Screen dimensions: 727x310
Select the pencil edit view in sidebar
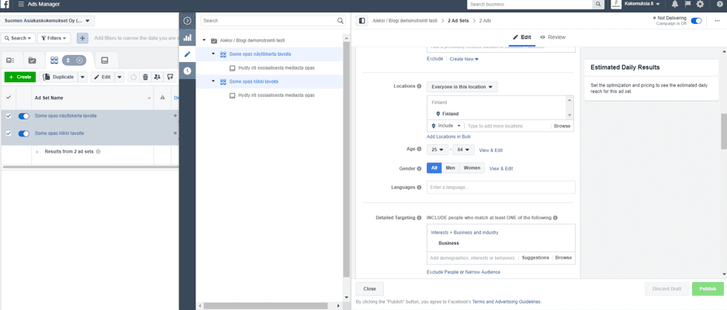click(x=187, y=54)
